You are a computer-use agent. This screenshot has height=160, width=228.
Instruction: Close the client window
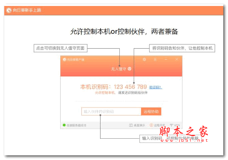pyautogui.click(x=177, y=59)
